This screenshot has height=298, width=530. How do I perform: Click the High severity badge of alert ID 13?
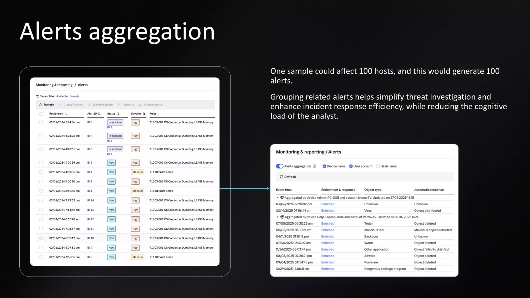click(135, 210)
